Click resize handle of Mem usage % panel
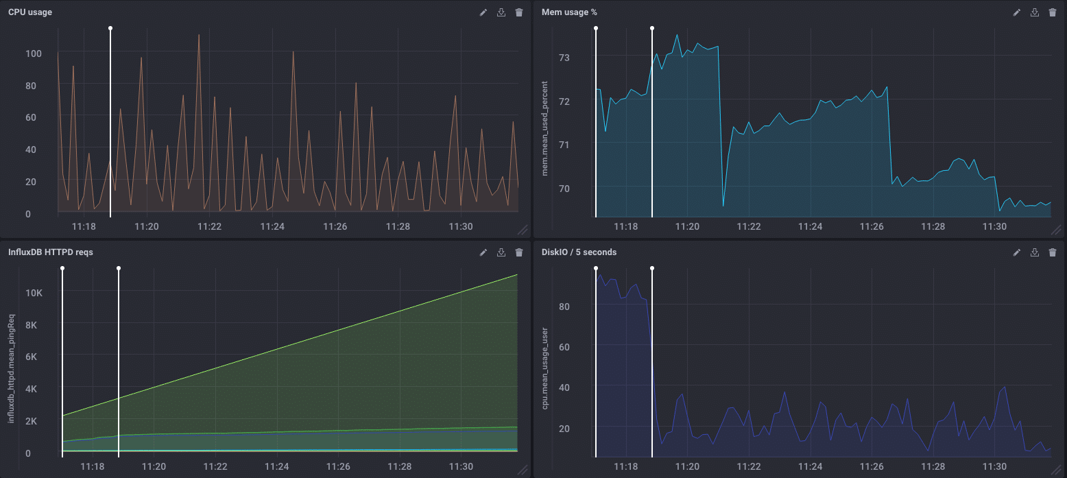Screen dimensions: 1067x478 tap(1055, 230)
